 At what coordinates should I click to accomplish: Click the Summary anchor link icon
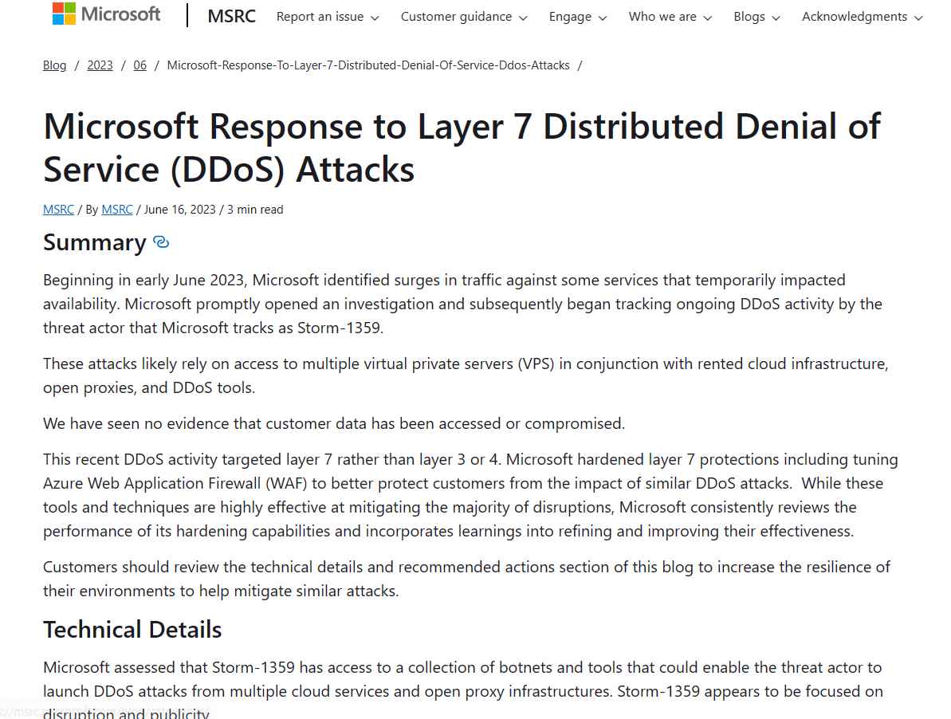pyautogui.click(x=160, y=242)
